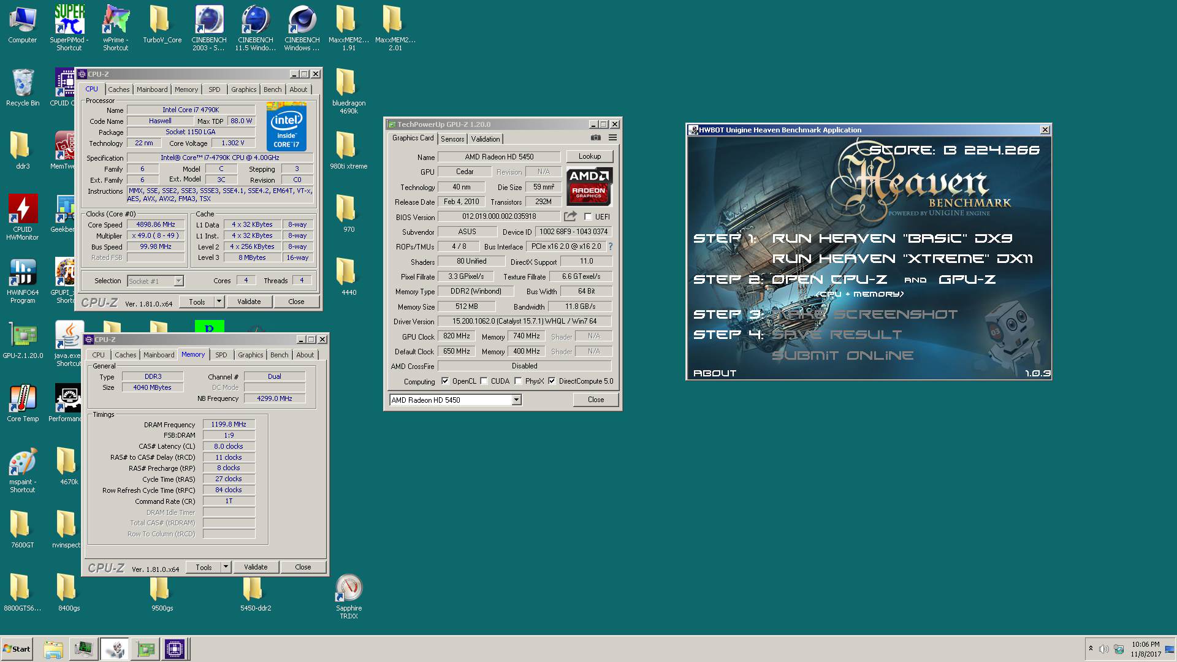
Task: Toggle OpenCL checkbox
Action: click(445, 381)
